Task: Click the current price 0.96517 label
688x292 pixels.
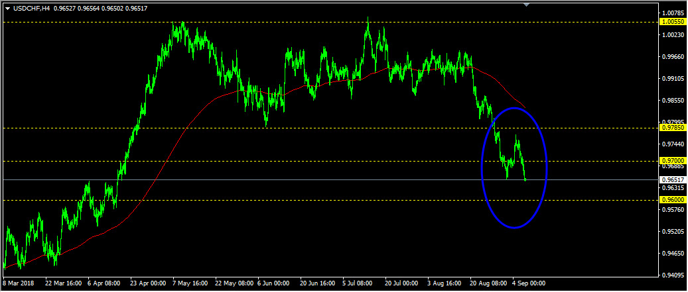Action: coord(673,180)
